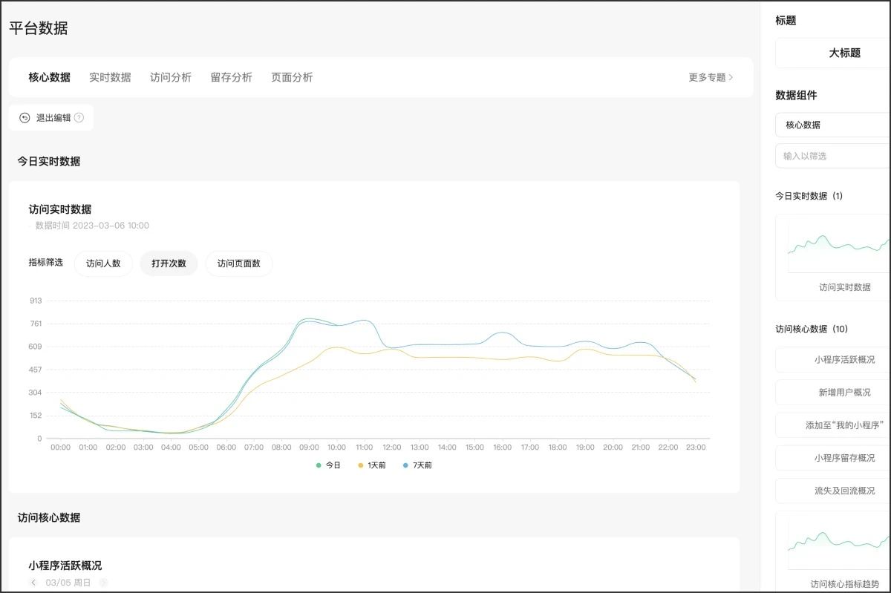The height and width of the screenshot is (593, 891).
Task: Select the 打开次数 metric filter
Action: [169, 263]
